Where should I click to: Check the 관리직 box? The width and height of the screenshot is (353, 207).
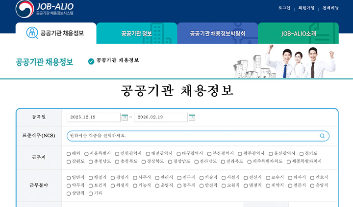(157, 178)
